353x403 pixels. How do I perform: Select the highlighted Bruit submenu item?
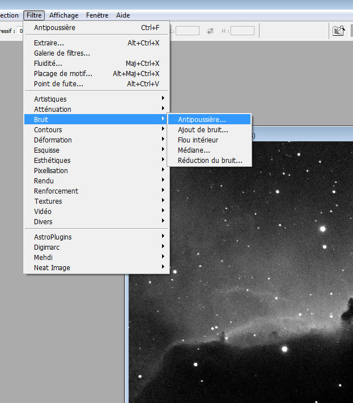coord(96,120)
